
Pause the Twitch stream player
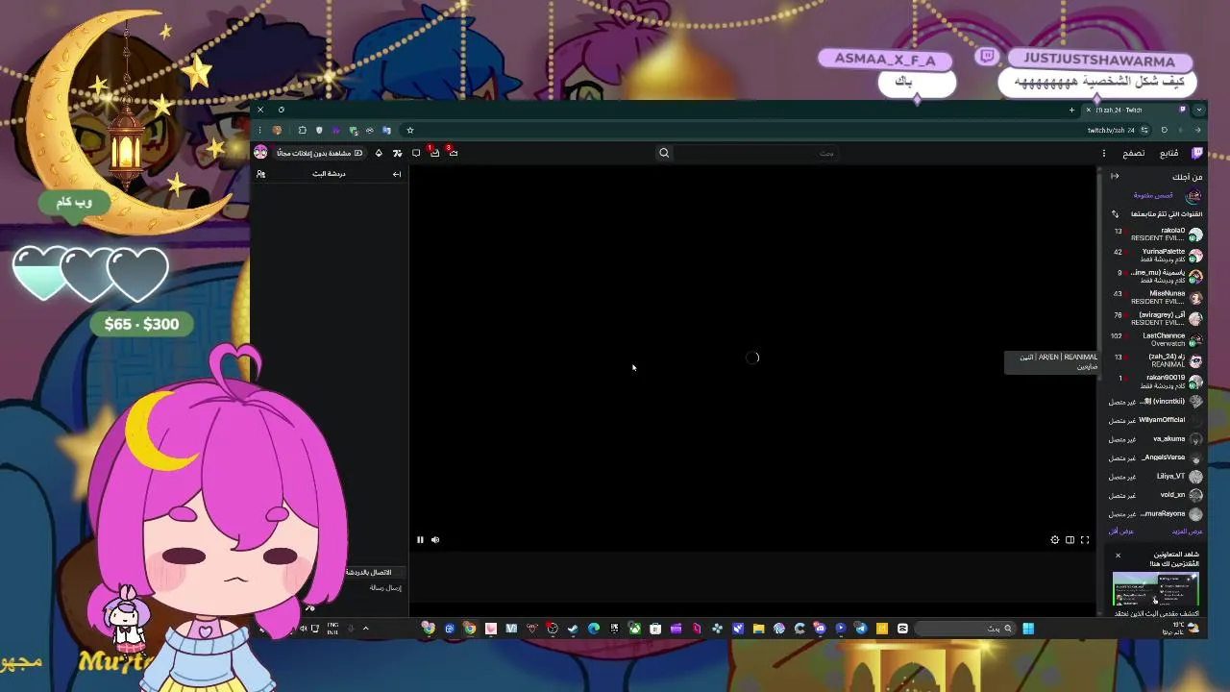coord(420,540)
